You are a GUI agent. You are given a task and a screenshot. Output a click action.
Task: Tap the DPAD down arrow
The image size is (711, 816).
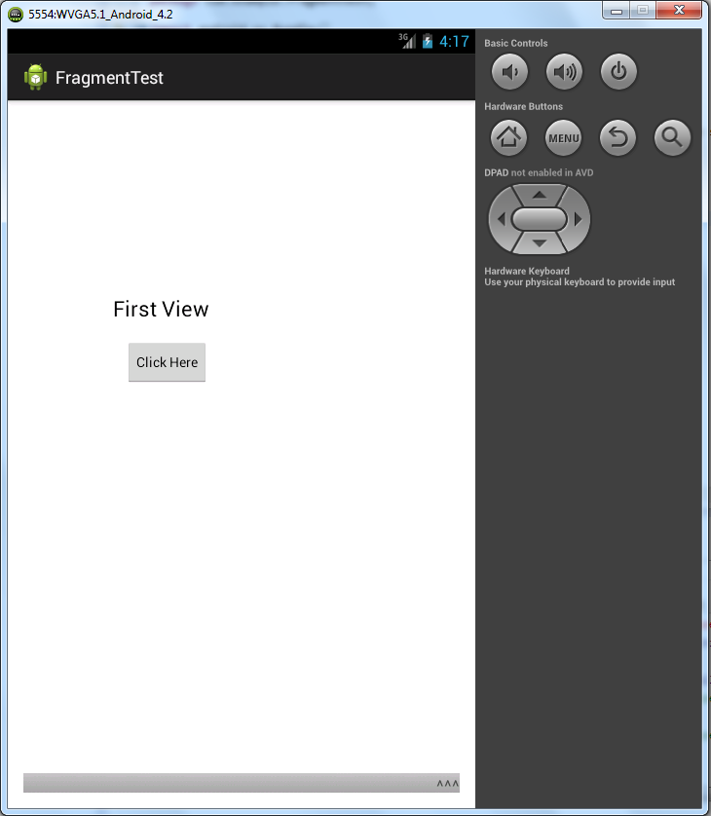pyautogui.click(x=540, y=243)
